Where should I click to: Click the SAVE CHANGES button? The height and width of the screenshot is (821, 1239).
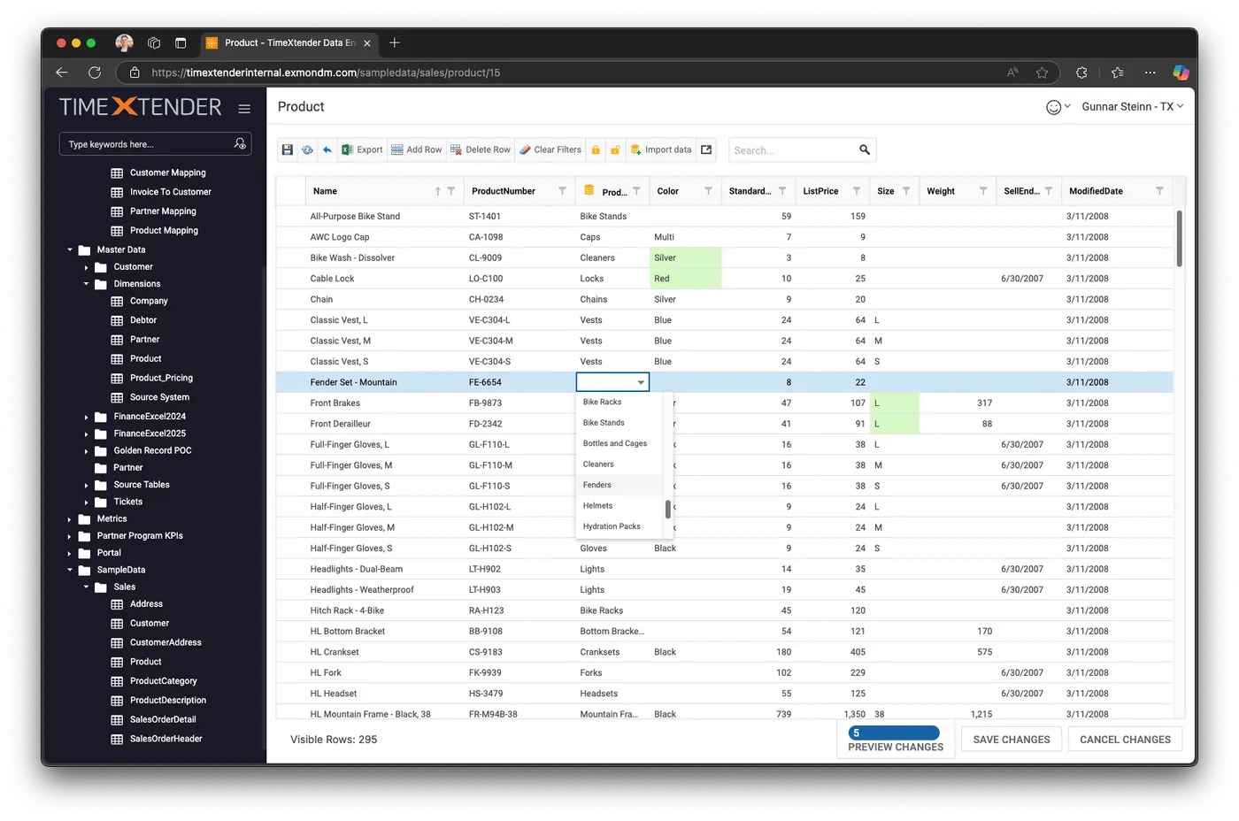(1010, 739)
